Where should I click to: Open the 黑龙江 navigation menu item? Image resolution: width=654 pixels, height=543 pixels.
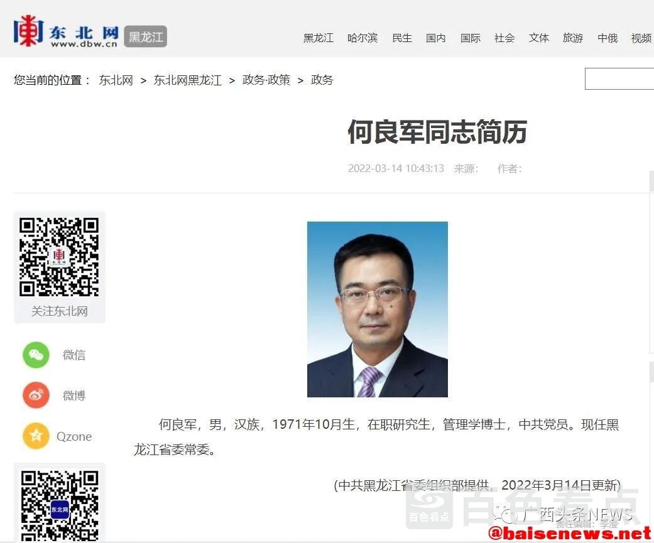pos(319,38)
